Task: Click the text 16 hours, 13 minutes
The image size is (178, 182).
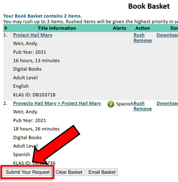Action: [x=36, y=60]
